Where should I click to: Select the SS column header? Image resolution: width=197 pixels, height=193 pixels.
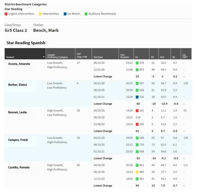(141, 54)
